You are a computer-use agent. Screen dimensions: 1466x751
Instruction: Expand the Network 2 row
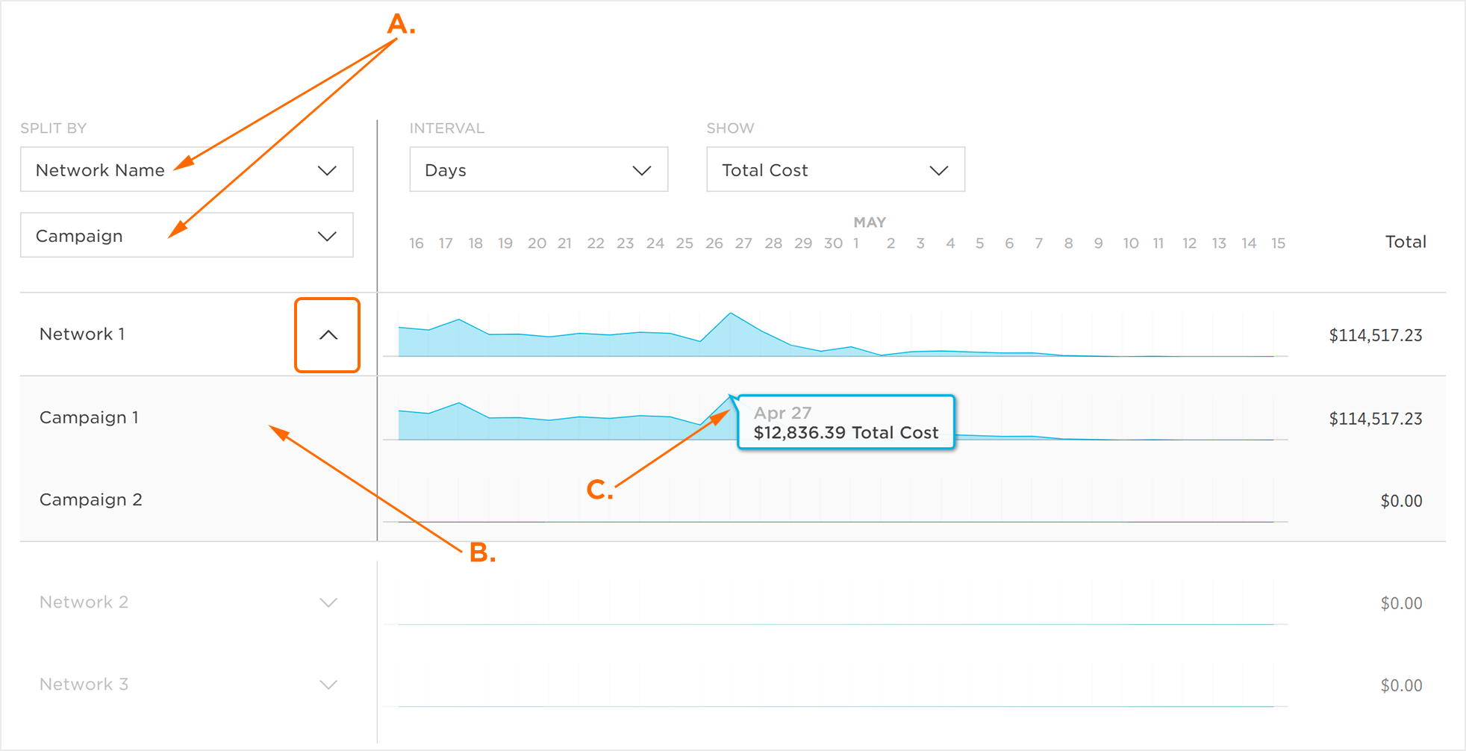[328, 602]
